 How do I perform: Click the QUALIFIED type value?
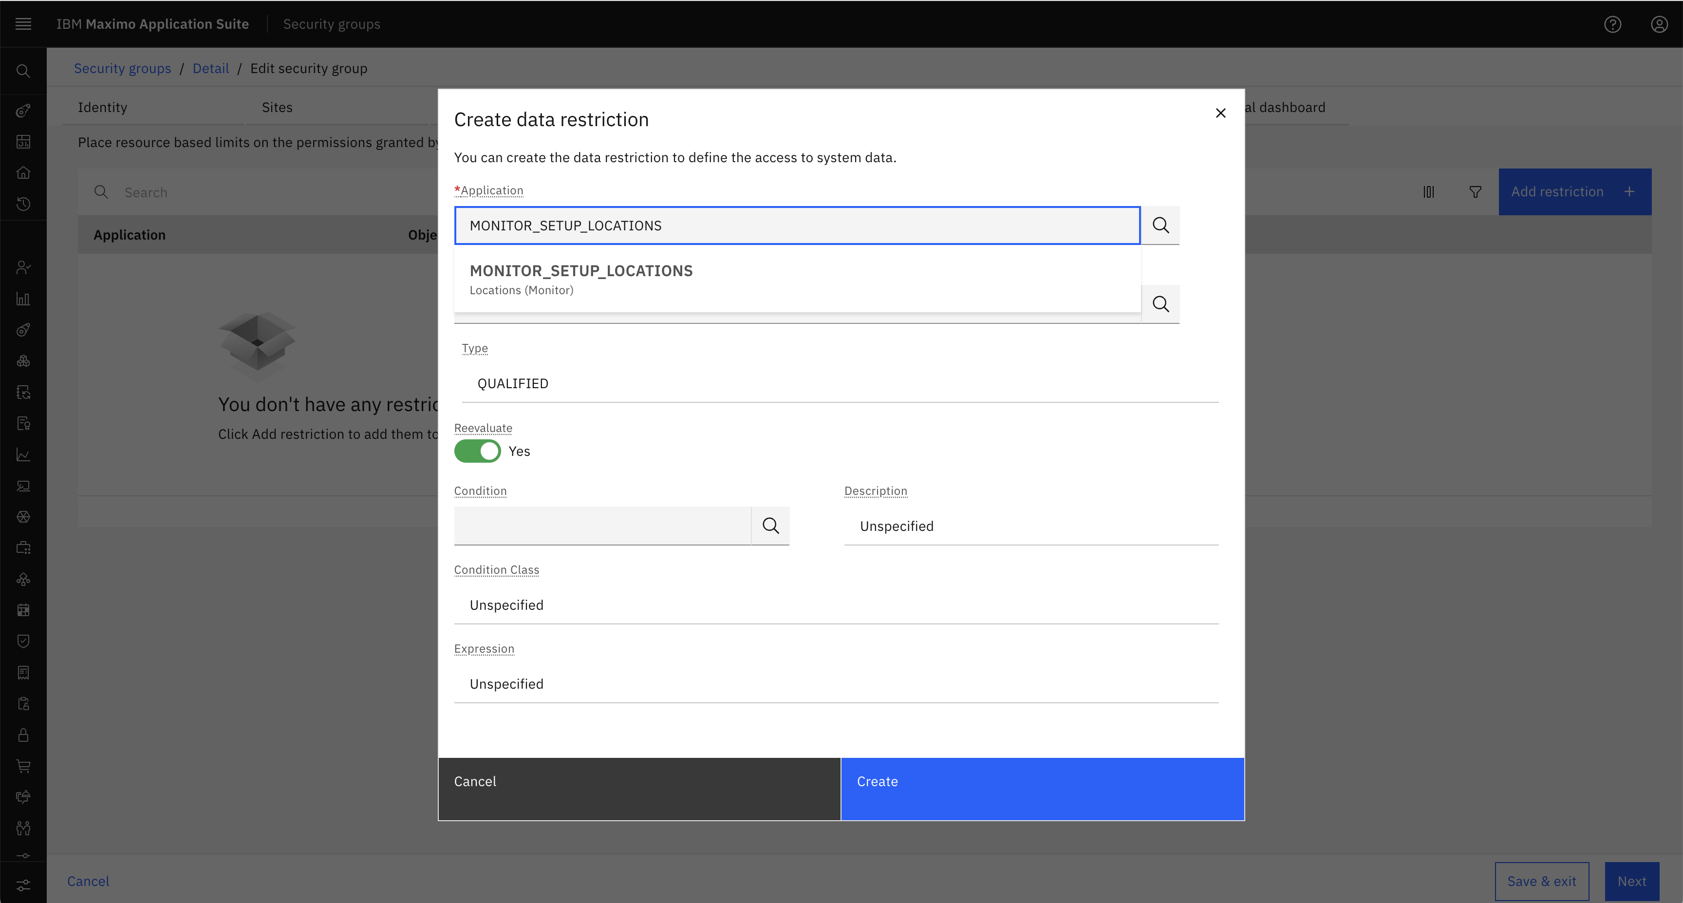(x=513, y=383)
